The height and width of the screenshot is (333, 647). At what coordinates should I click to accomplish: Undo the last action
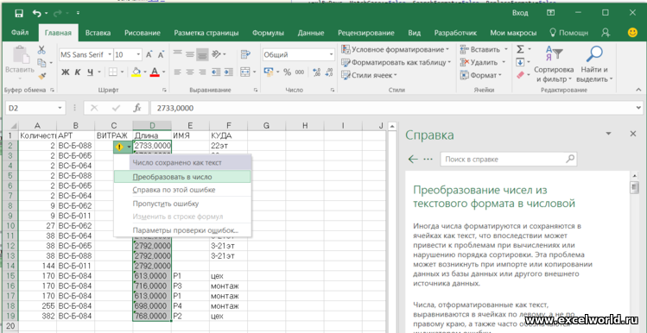(37, 14)
